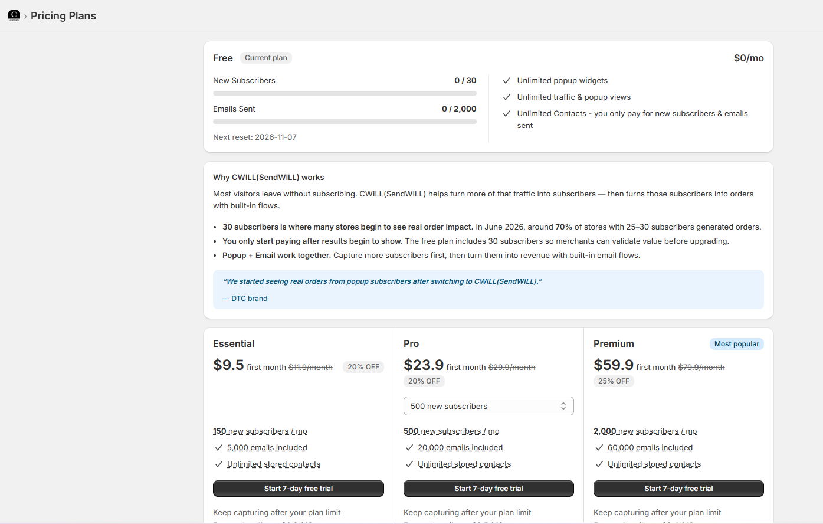Click checkmark beside Unlimited Contacts text
Screen dimensions: 823x524
(x=507, y=114)
